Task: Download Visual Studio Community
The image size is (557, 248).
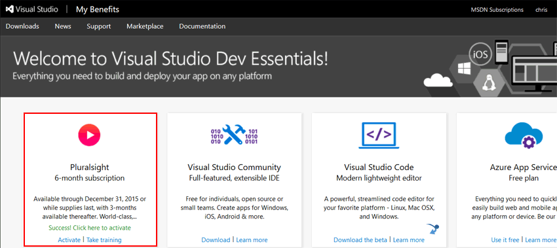Action: 216,240
